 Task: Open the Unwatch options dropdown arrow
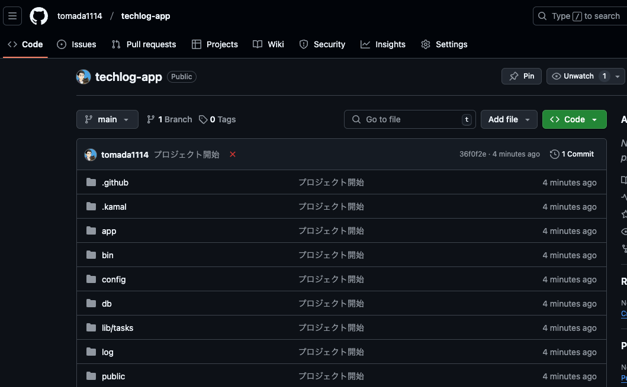(618, 76)
